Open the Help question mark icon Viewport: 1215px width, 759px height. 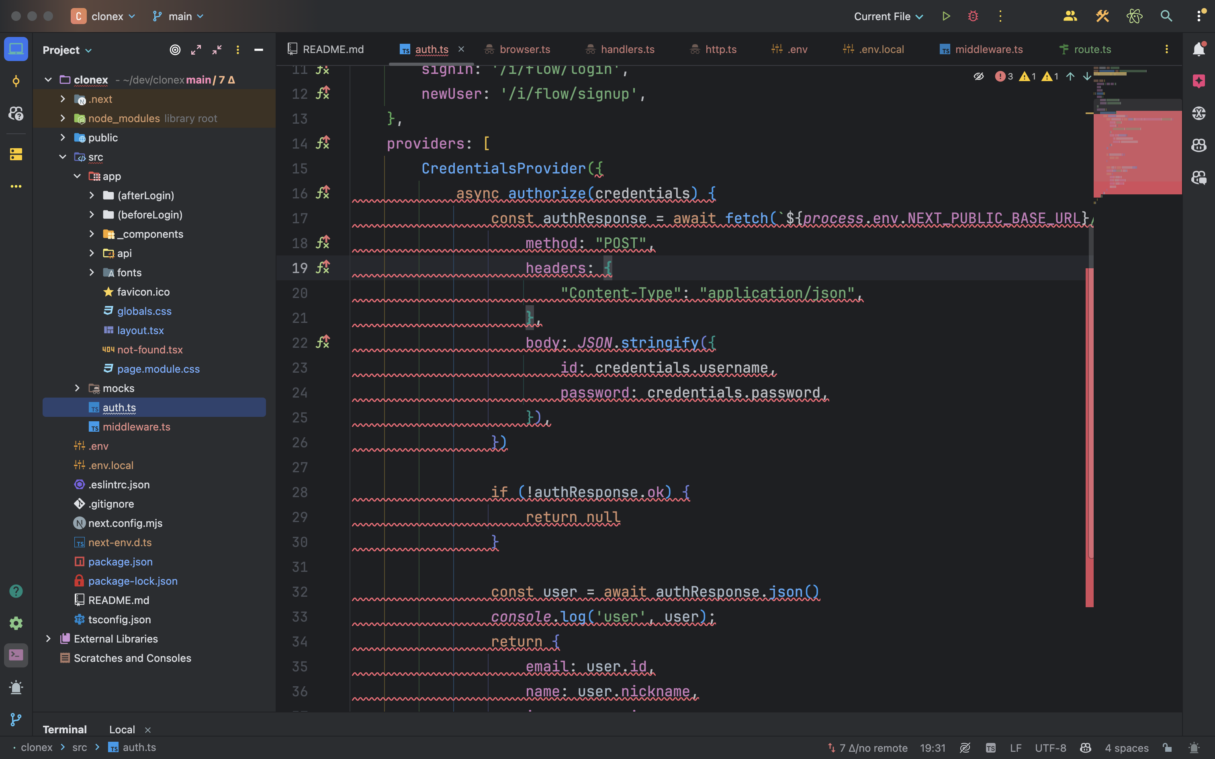pyautogui.click(x=16, y=591)
